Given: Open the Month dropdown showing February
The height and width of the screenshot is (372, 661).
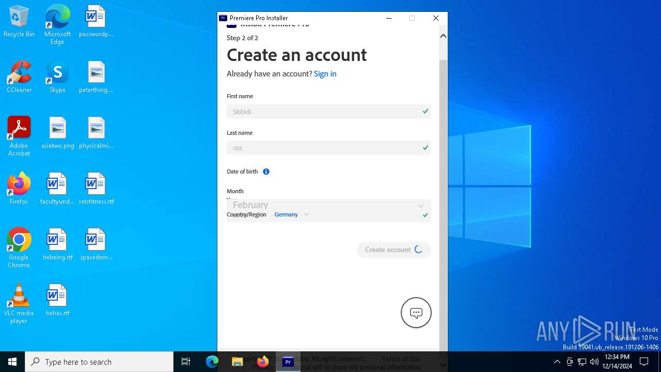Looking at the screenshot, I should 328,205.
